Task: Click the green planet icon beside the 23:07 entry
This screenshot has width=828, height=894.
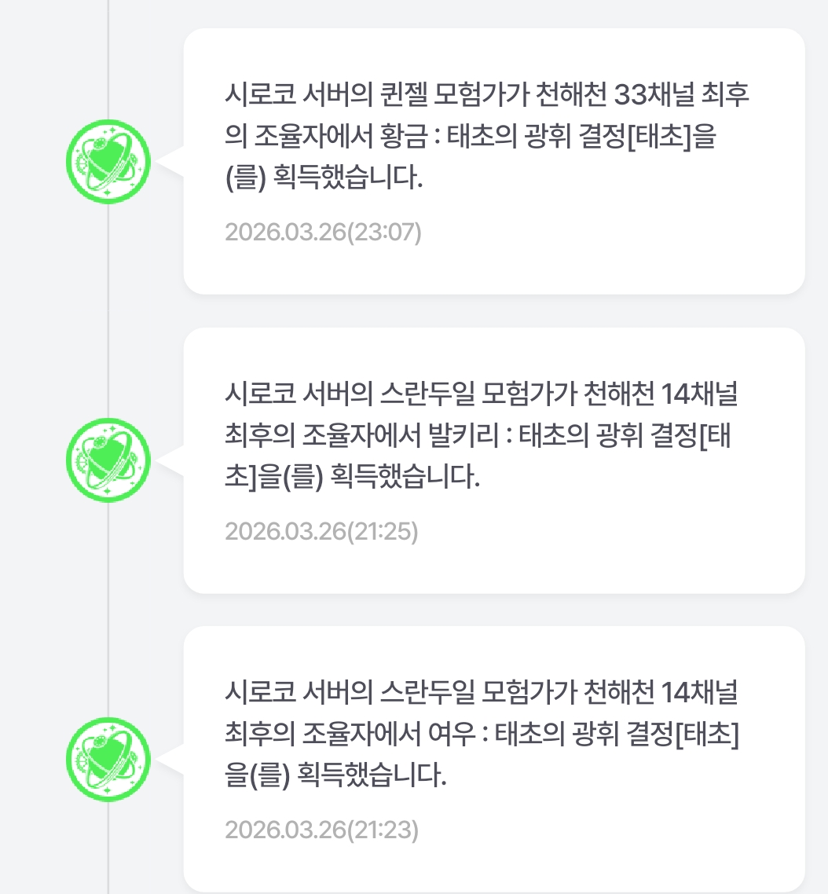Action: (108, 162)
